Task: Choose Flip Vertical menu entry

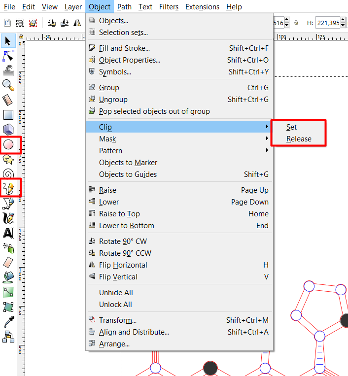Action: click(x=179, y=277)
